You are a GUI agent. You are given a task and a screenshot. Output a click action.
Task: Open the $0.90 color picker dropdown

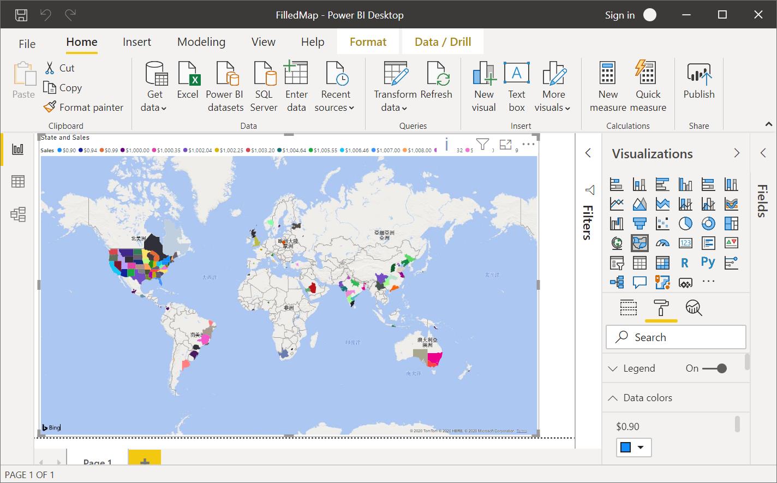pyautogui.click(x=641, y=448)
